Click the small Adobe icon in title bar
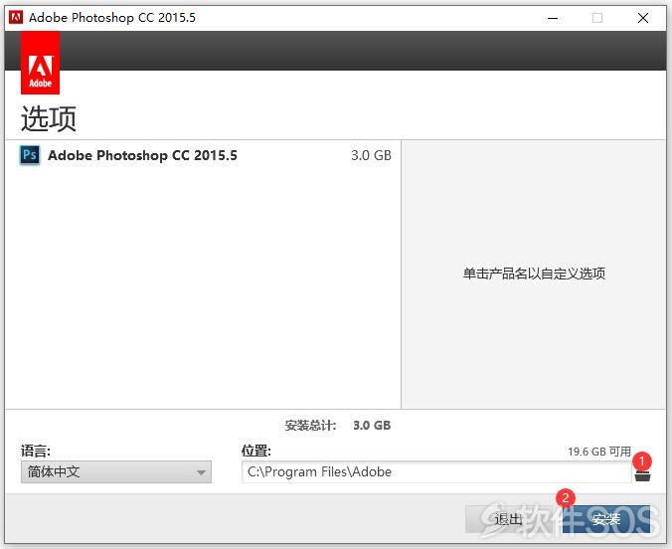Image resolution: width=672 pixels, height=549 pixels. tap(16, 18)
